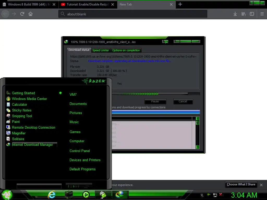Expand Getting Started jump list arrow
This screenshot has height=200, width=267.
60,93
